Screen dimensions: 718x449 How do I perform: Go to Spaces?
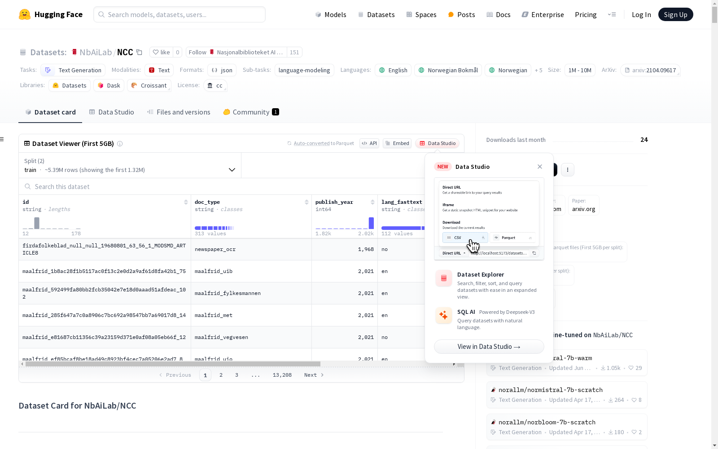click(421, 14)
